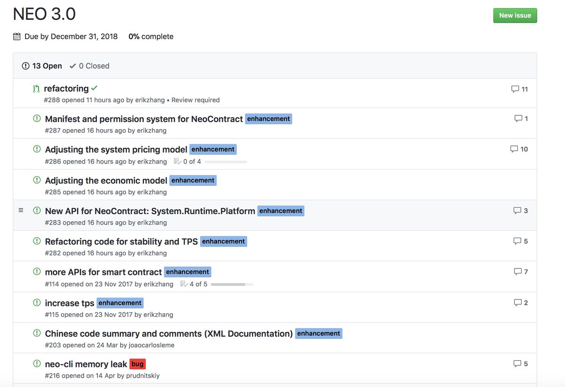Click red bug label on neo-cli memory leak
Screen dimensions: 565x387
click(x=137, y=364)
